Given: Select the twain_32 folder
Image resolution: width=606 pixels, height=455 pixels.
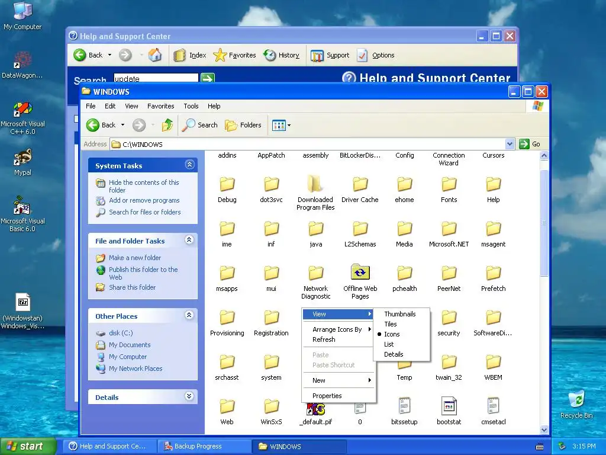Looking at the screenshot, I should (x=449, y=367).
